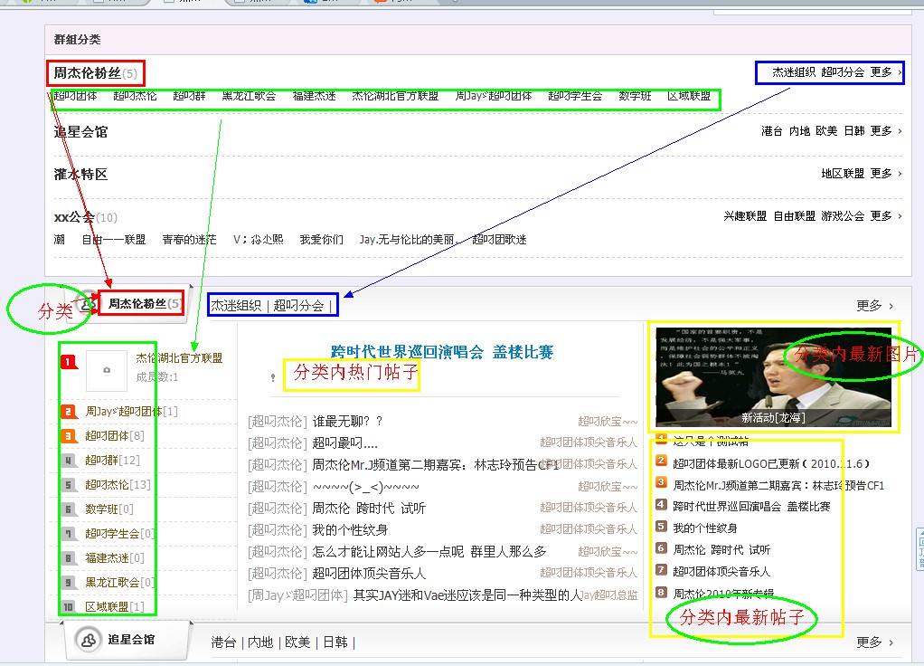Select 地区联盟 in 灌水特区 row

pos(843,174)
